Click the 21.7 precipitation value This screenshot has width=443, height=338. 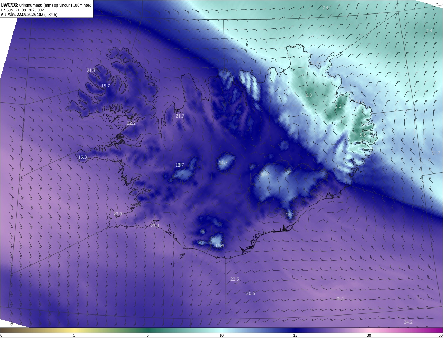pos(180,116)
